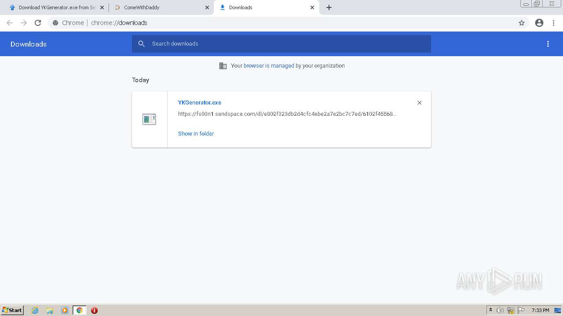
Task: Launch Internet Explorer from the taskbar
Action: pos(35,310)
